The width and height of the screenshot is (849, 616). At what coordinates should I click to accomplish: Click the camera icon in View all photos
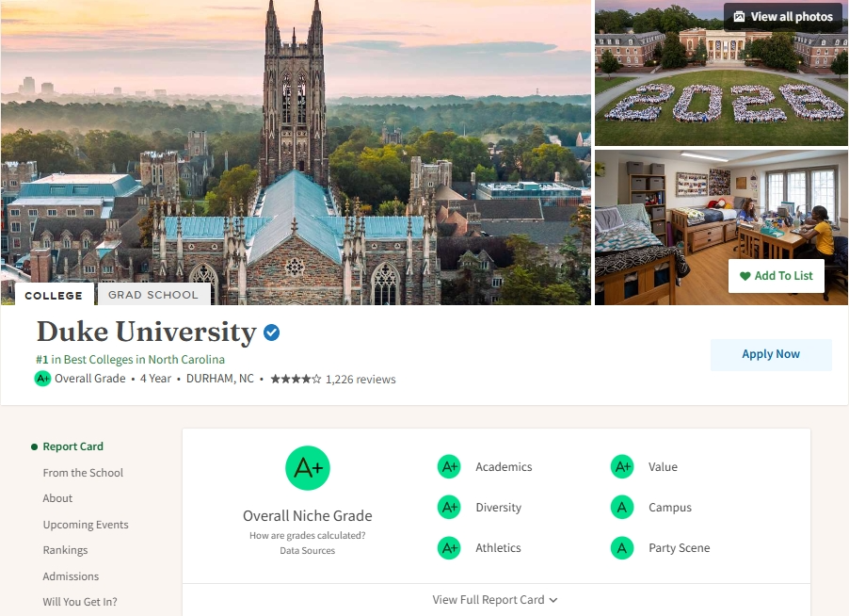[x=739, y=17]
